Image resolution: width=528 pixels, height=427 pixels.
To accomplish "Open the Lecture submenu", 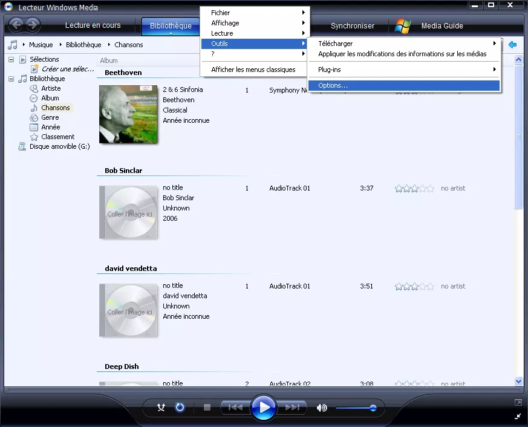I will click(x=253, y=33).
